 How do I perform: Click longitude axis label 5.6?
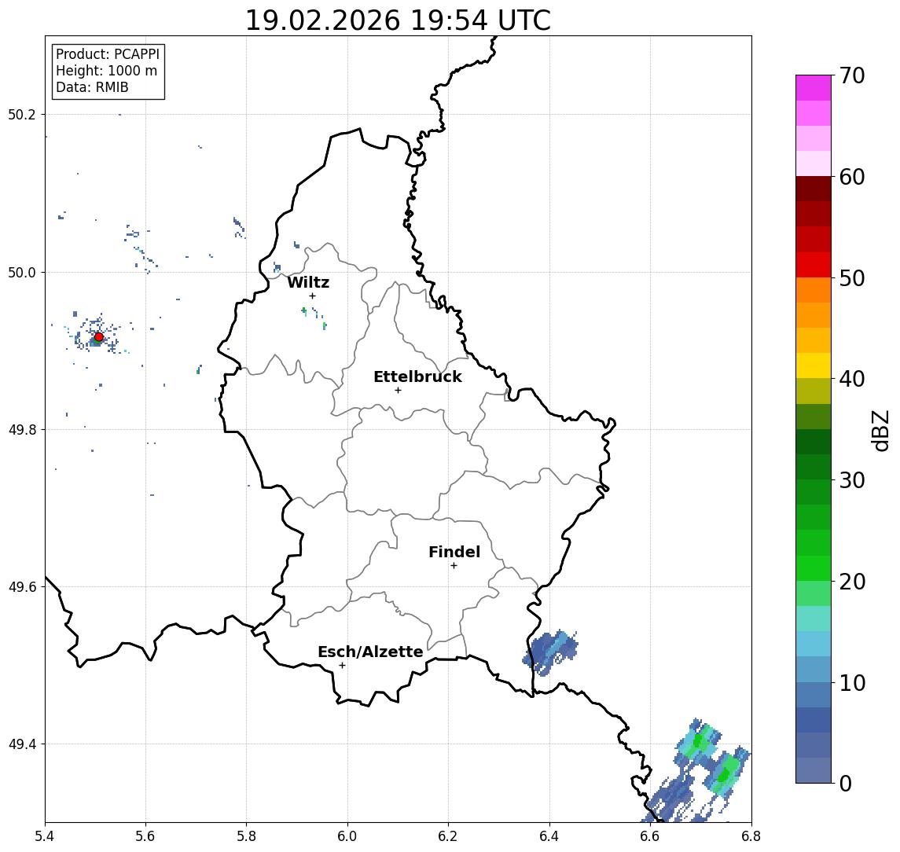click(x=145, y=836)
